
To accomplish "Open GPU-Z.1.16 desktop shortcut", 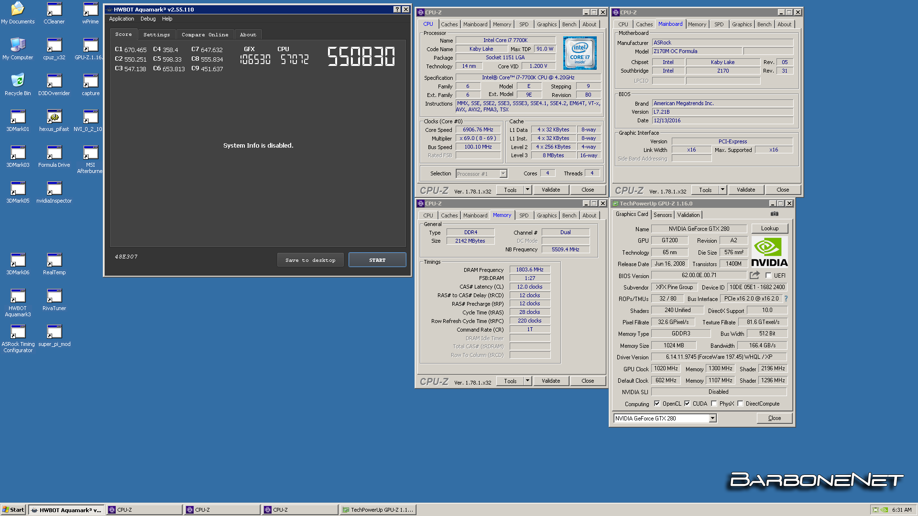I will tap(89, 49).
